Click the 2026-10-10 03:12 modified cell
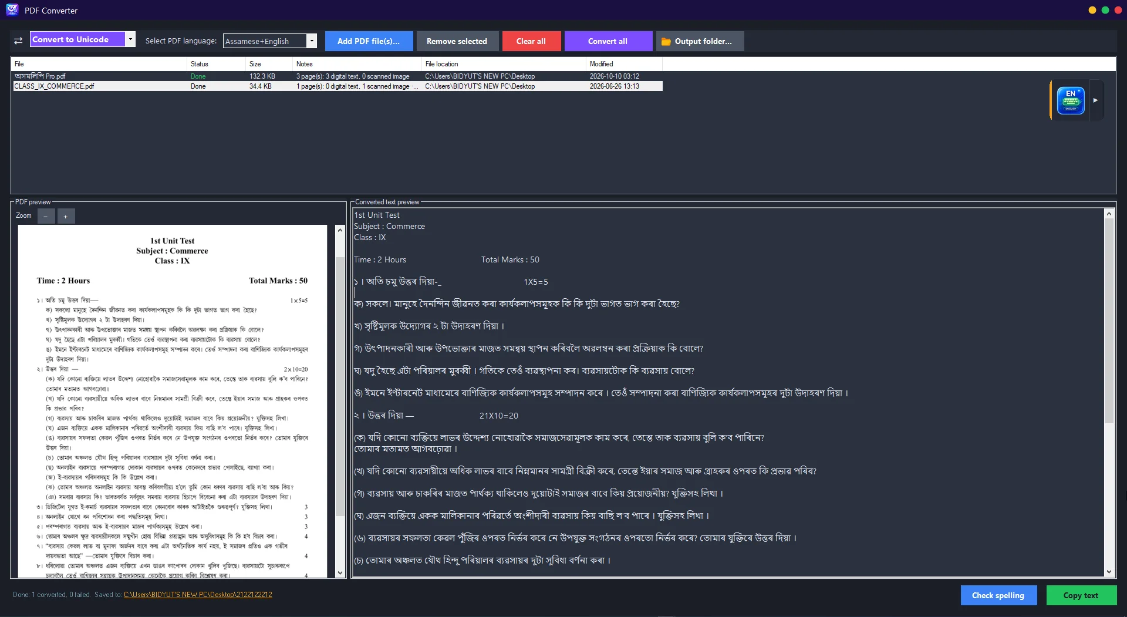1127x617 pixels. coord(615,76)
